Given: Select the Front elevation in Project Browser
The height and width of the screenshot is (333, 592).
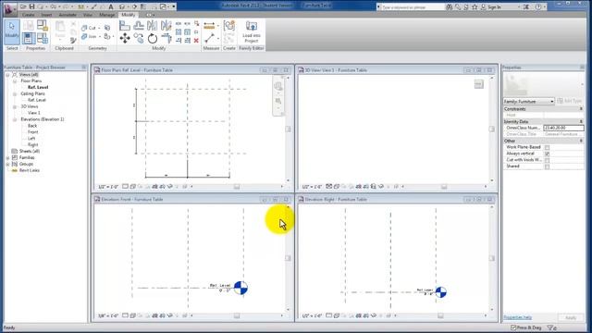Looking at the screenshot, I should 33,132.
